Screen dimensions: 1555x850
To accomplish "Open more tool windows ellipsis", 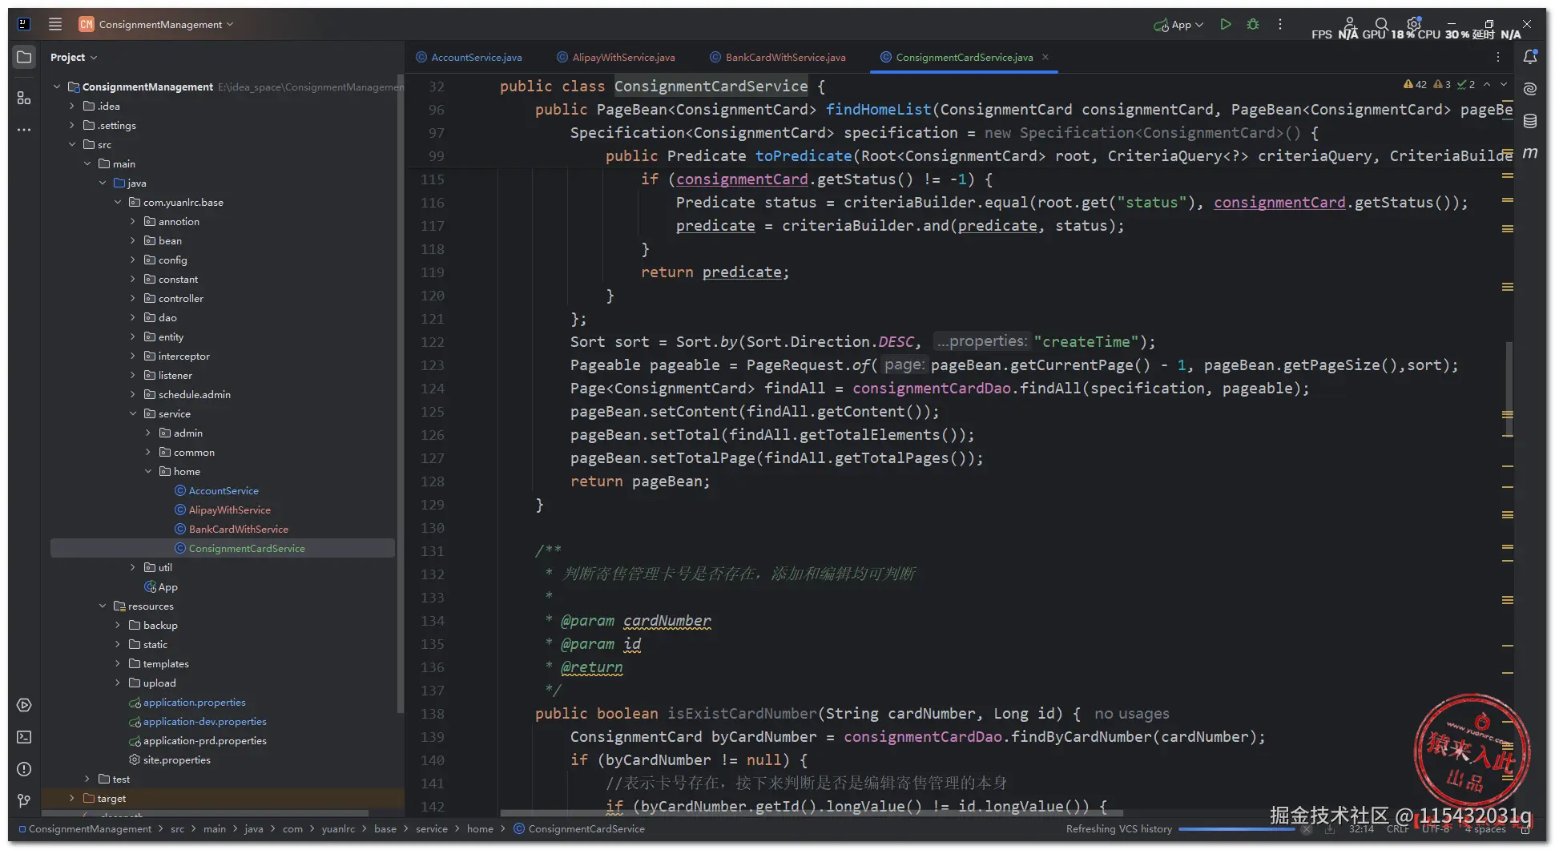I will tap(24, 129).
